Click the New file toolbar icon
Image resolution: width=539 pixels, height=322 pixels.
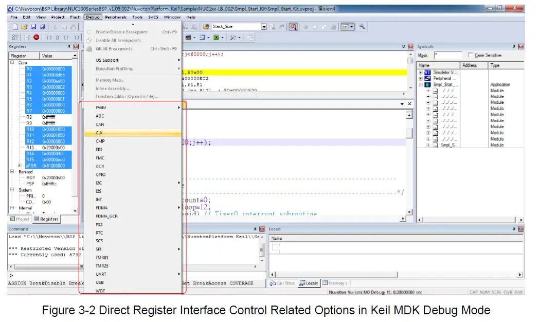(15, 27)
